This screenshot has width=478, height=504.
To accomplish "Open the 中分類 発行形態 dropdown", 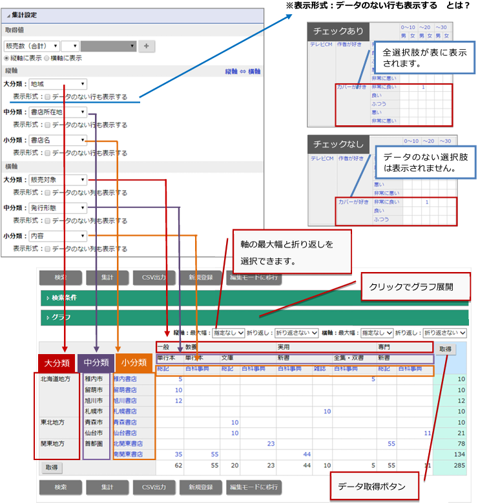I will pyautogui.click(x=58, y=208).
